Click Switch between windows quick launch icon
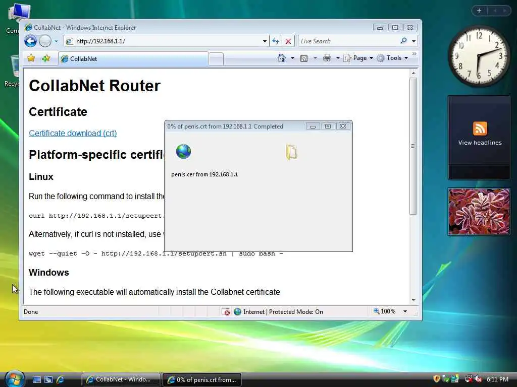 pyautogui.click(x=48, y=380)
